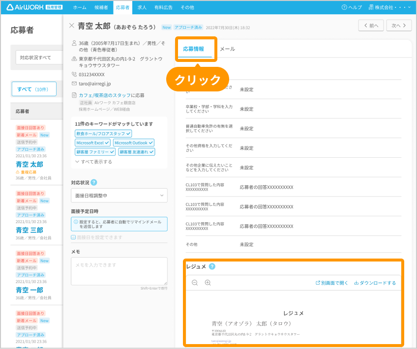Click the calendar icon for 面接日
Viewport: 417px width, 349px height.
coord(73,237)
